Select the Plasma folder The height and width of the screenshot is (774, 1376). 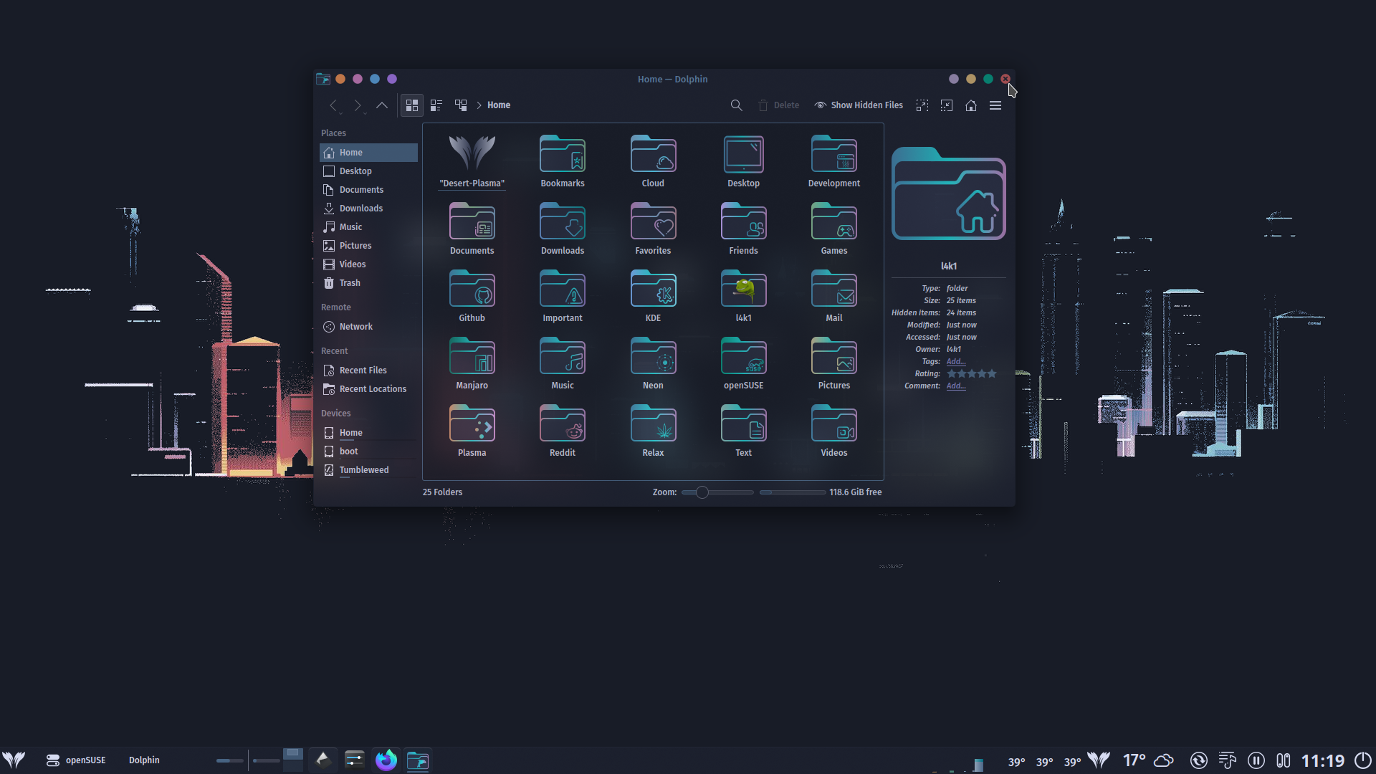472,431
